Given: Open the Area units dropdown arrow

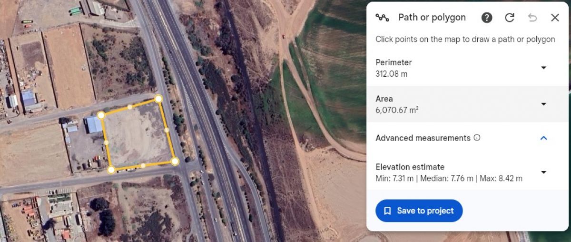Looking at the screenshot, I should [543, 104].
